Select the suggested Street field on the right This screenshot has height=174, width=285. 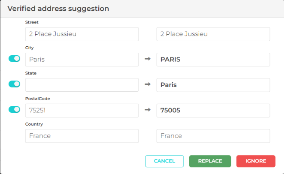(213, 34)
